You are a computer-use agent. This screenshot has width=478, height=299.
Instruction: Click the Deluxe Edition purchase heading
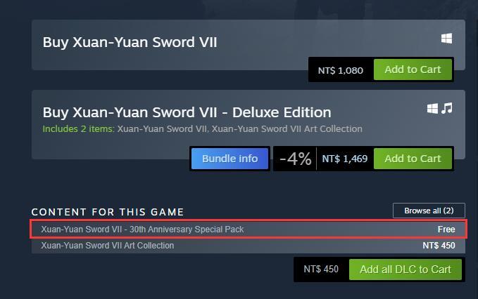click(187, 113)
